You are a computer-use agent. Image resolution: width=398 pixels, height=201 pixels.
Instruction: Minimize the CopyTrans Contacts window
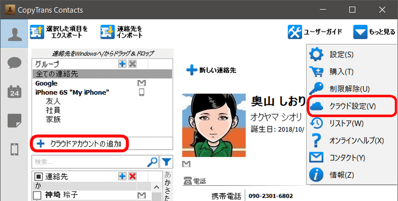tap(322, 10)
